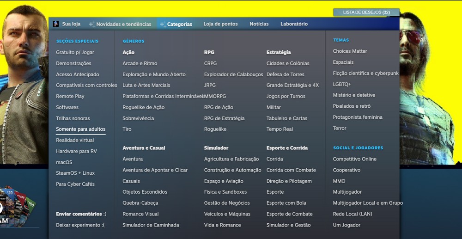This screenshot has width=462, height=239.
Task: Open Esporte e Corrida heading
Action: (287, 148)
